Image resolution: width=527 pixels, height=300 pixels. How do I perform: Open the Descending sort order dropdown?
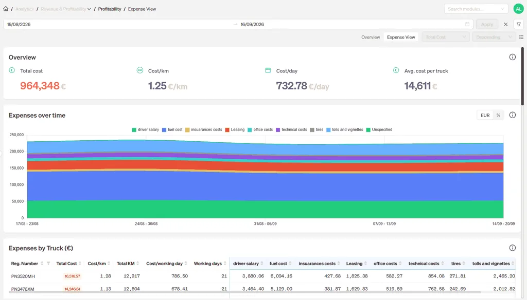point(494,38)
